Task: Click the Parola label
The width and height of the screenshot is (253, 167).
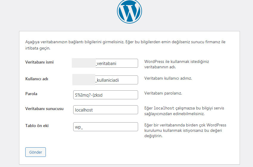Action: coord(31,94)
